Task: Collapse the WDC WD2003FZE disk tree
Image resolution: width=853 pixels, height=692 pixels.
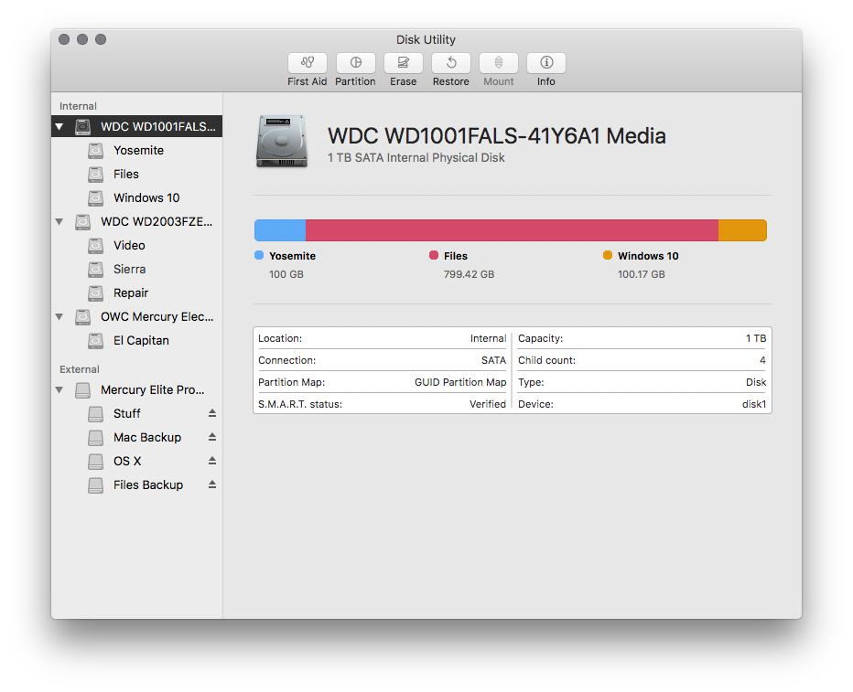Action: (59, 221)
